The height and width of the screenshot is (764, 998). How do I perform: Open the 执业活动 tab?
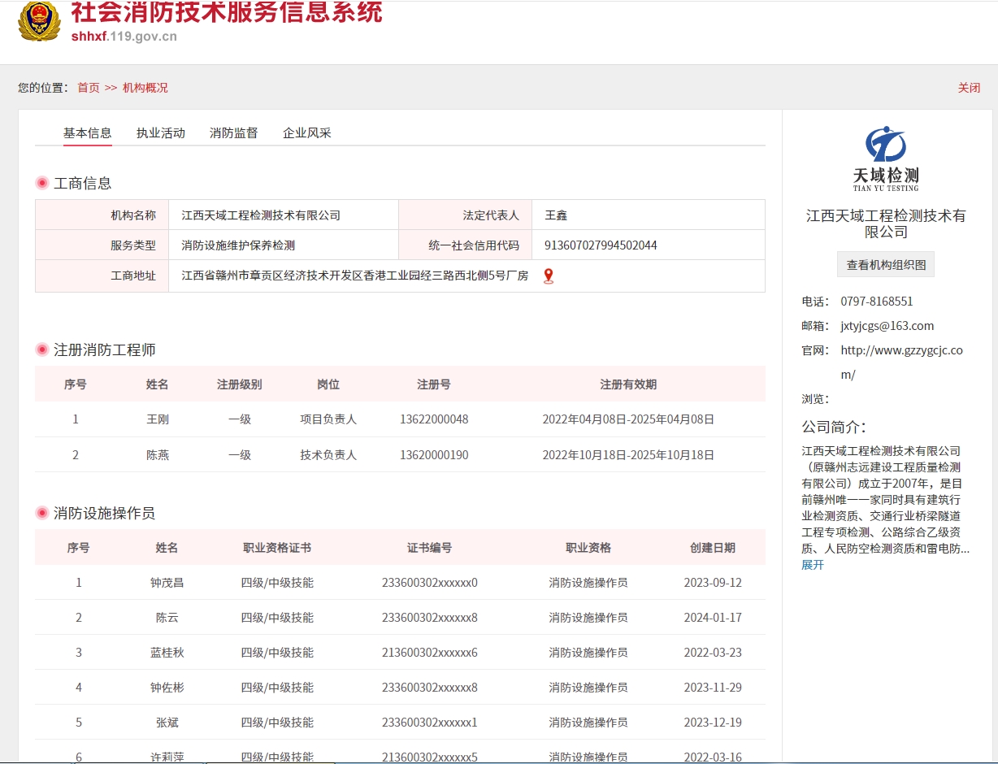(x=161, y=133)
